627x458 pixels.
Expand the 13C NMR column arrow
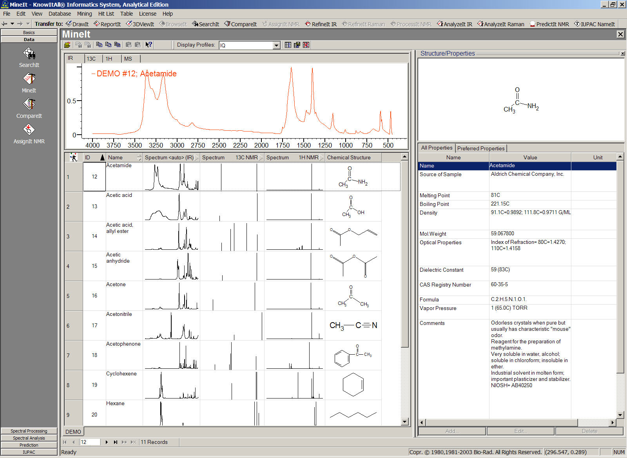[261, 157]
